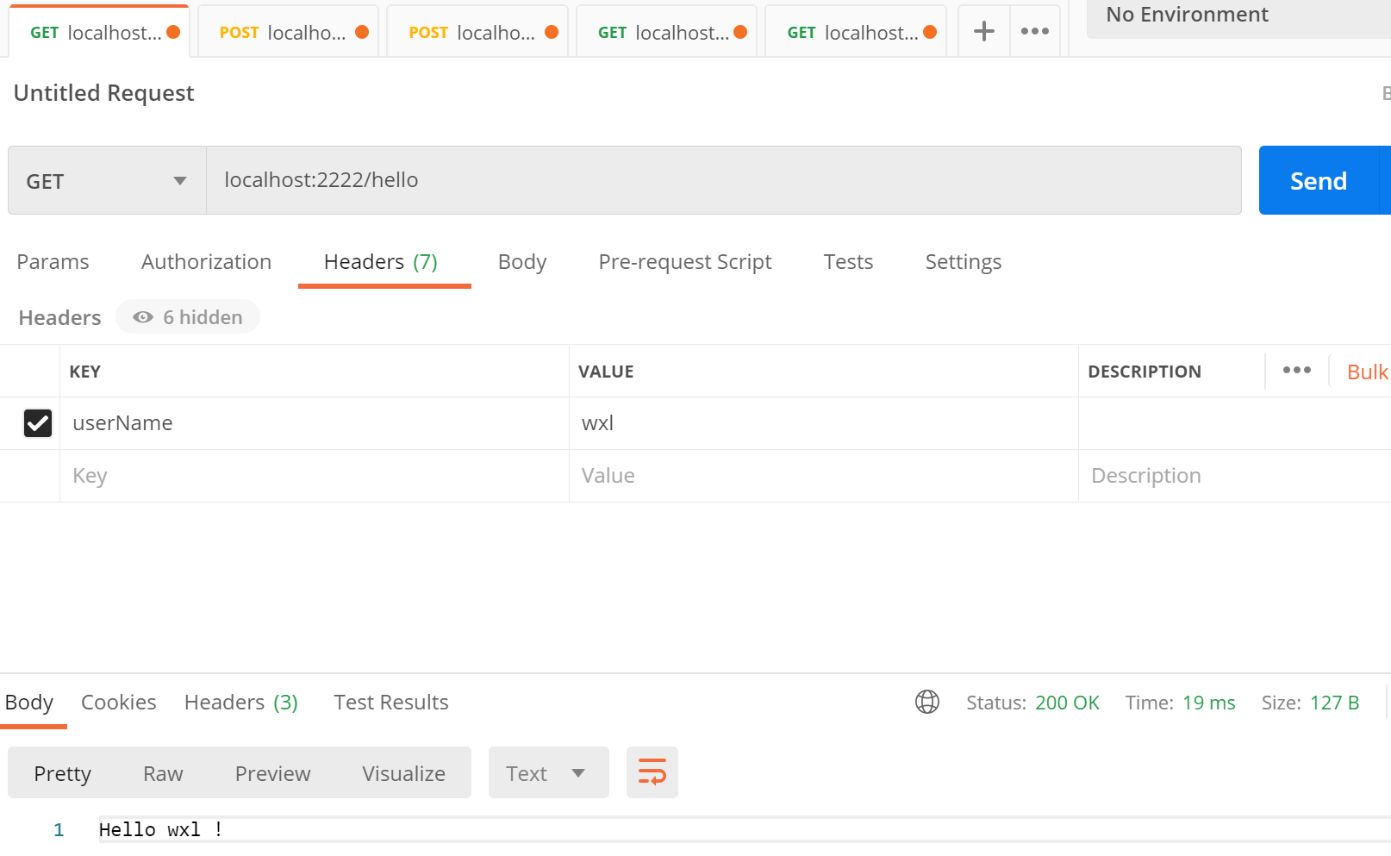Open a new request tab with plus icon
1391x856 pixels.
pyautogui.click(x=983, y=32)
